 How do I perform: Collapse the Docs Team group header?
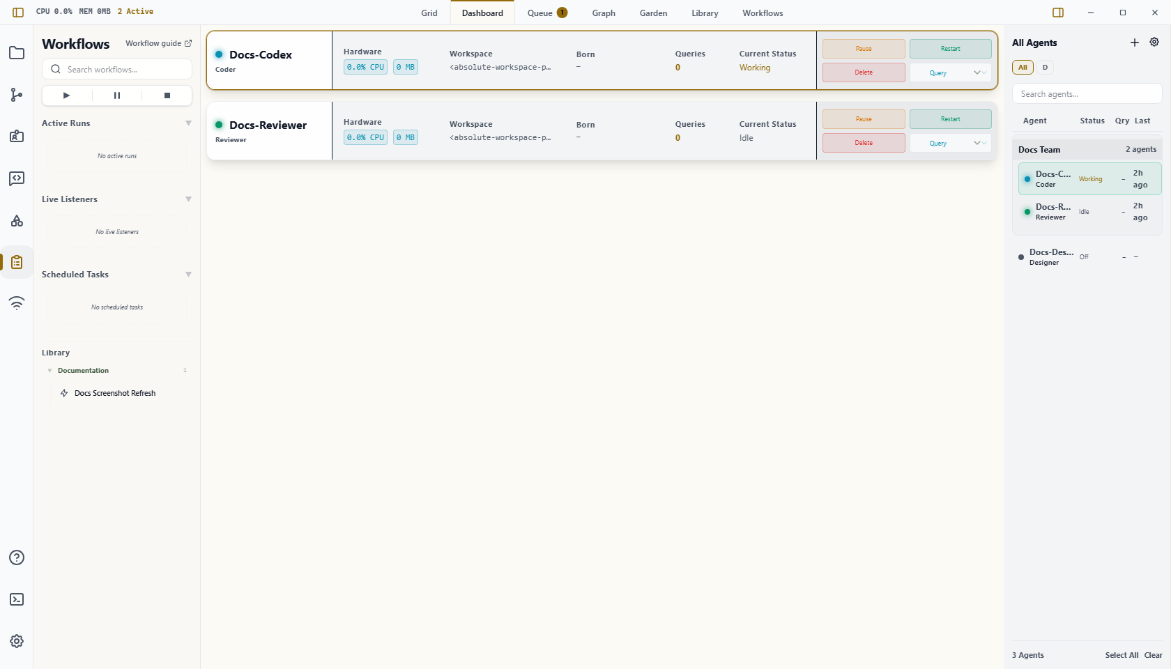point(1087,149)
